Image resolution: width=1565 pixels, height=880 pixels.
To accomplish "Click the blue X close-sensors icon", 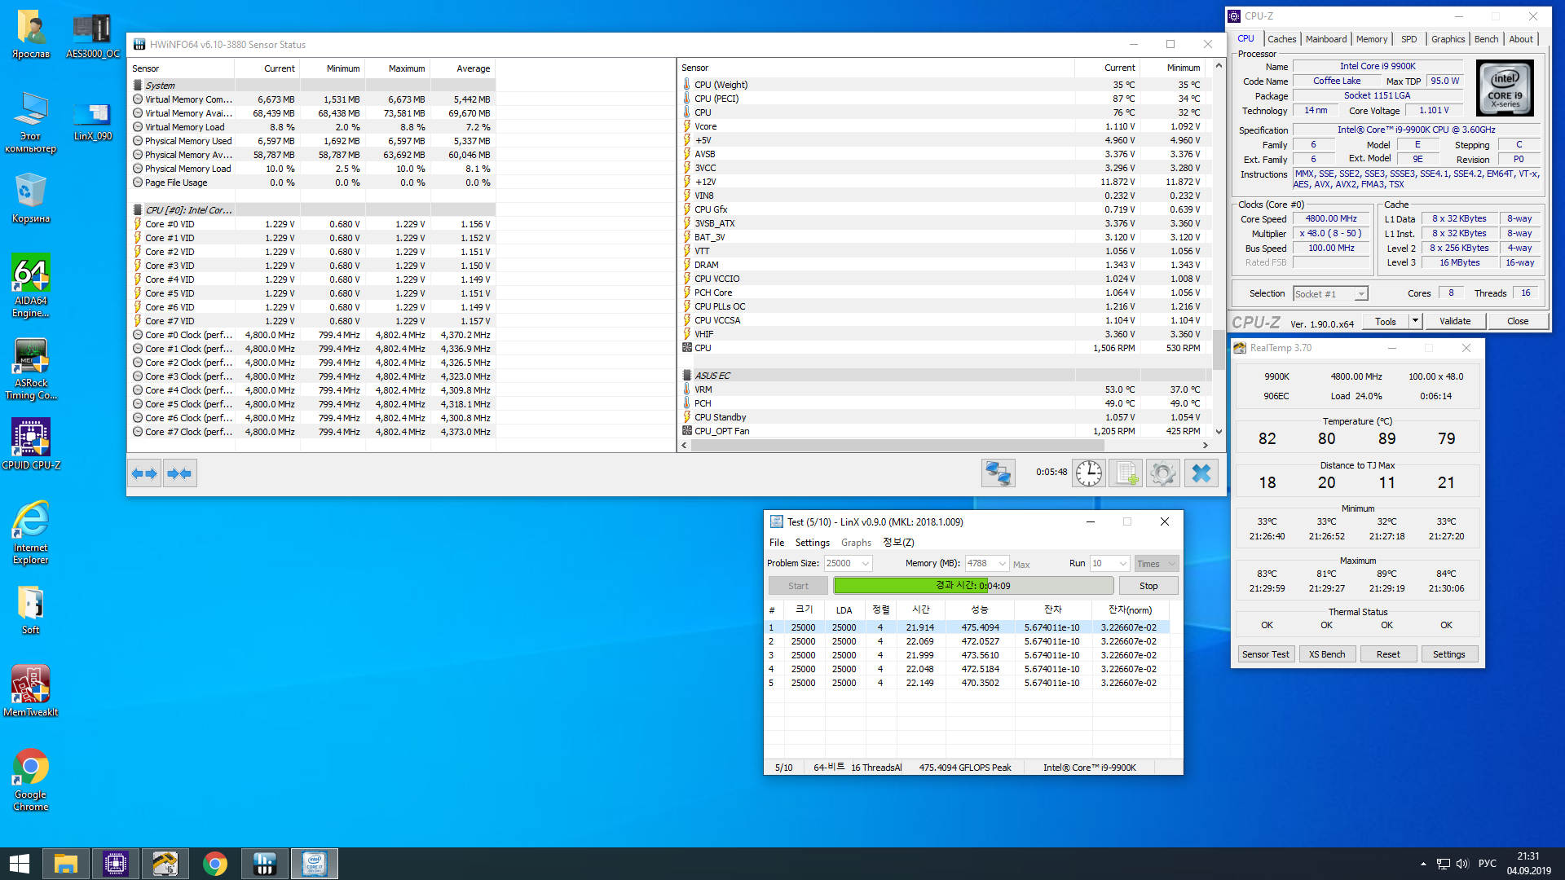I will [1201, 473].
